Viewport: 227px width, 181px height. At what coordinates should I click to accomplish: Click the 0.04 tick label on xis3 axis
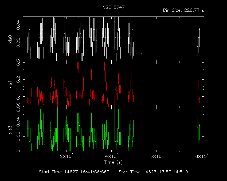pos(18,122)
